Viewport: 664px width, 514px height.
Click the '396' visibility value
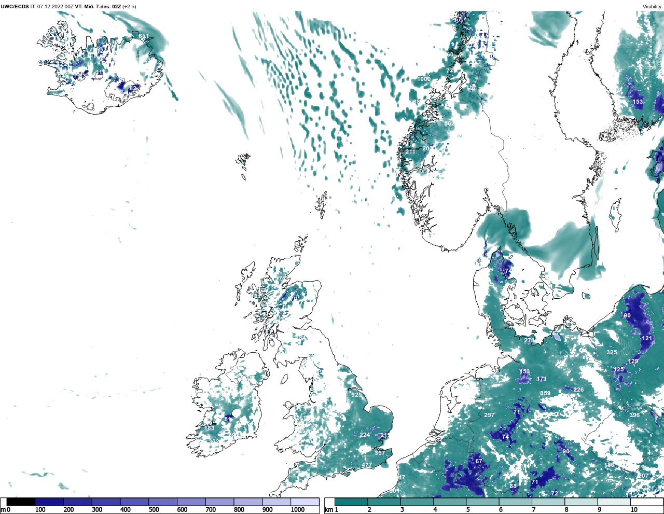[x=634, y=415]
